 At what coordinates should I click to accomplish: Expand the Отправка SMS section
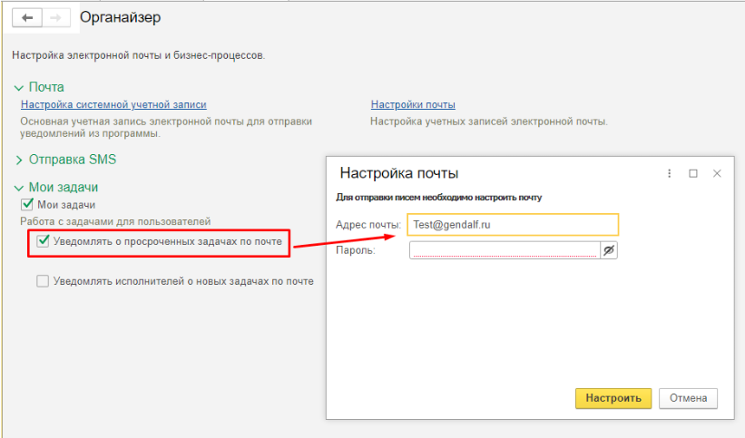(19, 161)
